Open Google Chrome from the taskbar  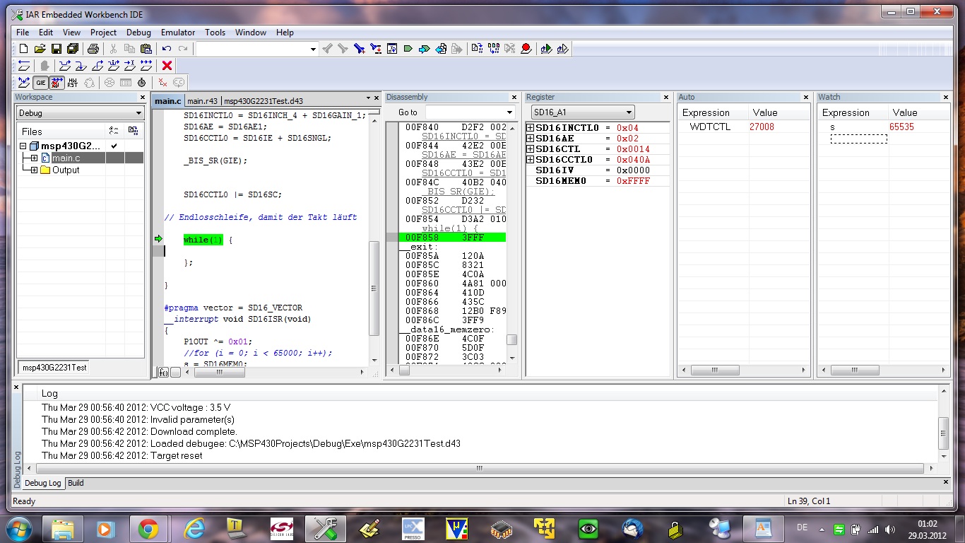click(x=148, y=528)
